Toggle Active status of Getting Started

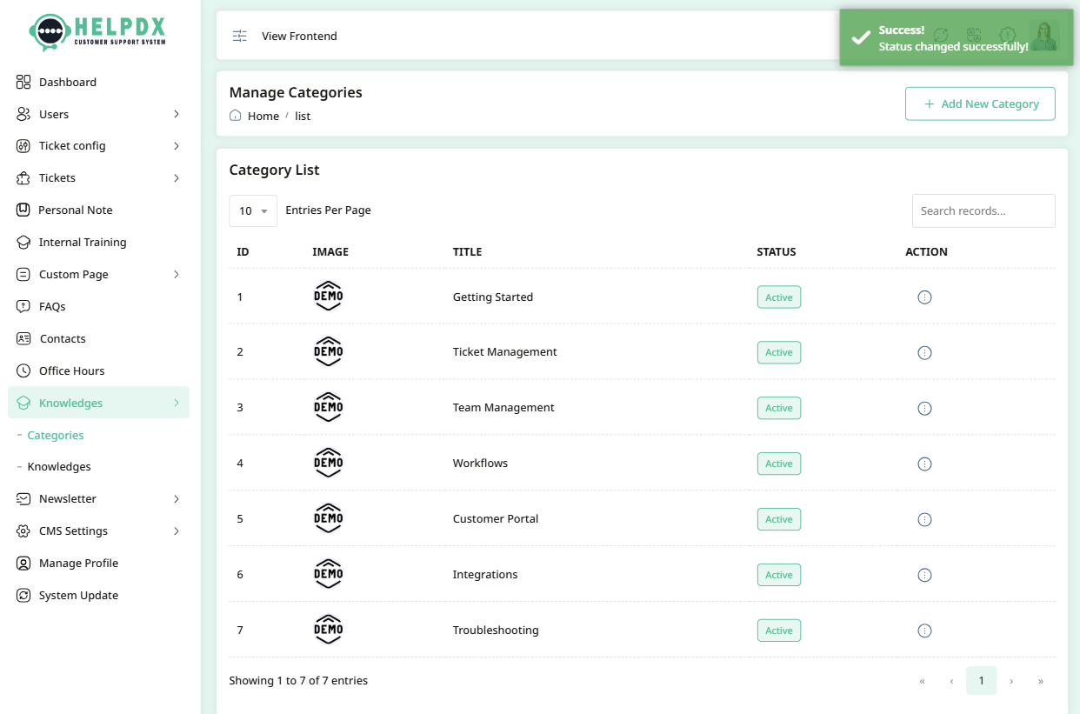click(x=779, y=297)
